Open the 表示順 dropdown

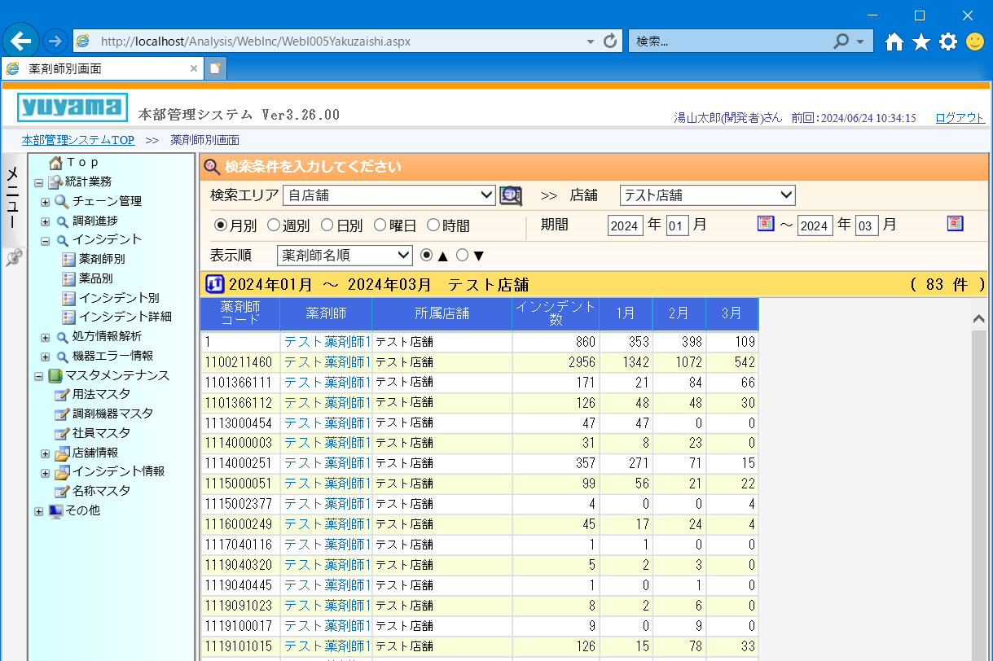[345, 255]
